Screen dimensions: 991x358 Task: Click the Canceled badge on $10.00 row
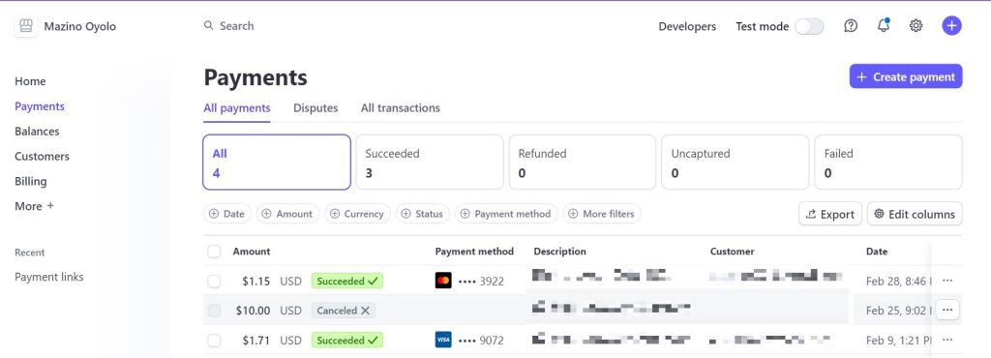point(344,311)
